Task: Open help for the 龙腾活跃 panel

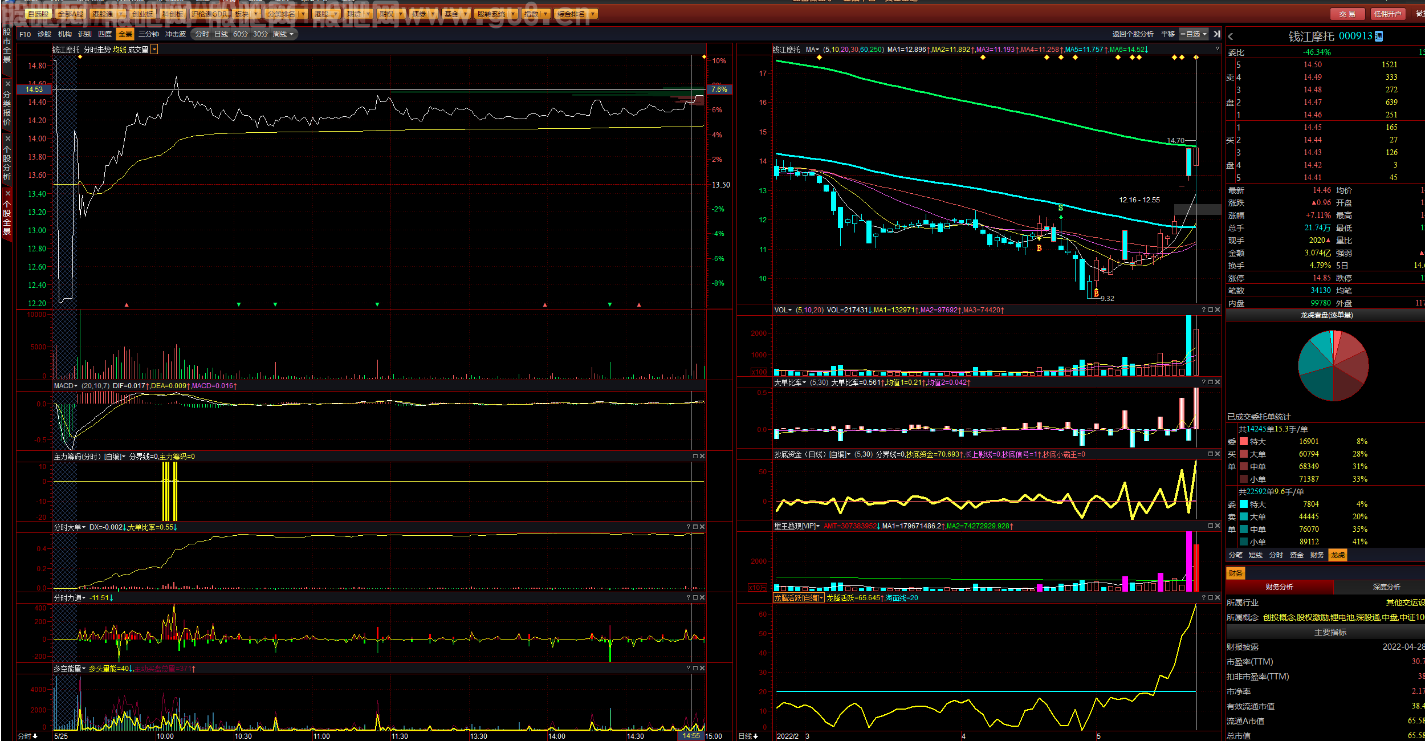Action: click(1204, 598)
